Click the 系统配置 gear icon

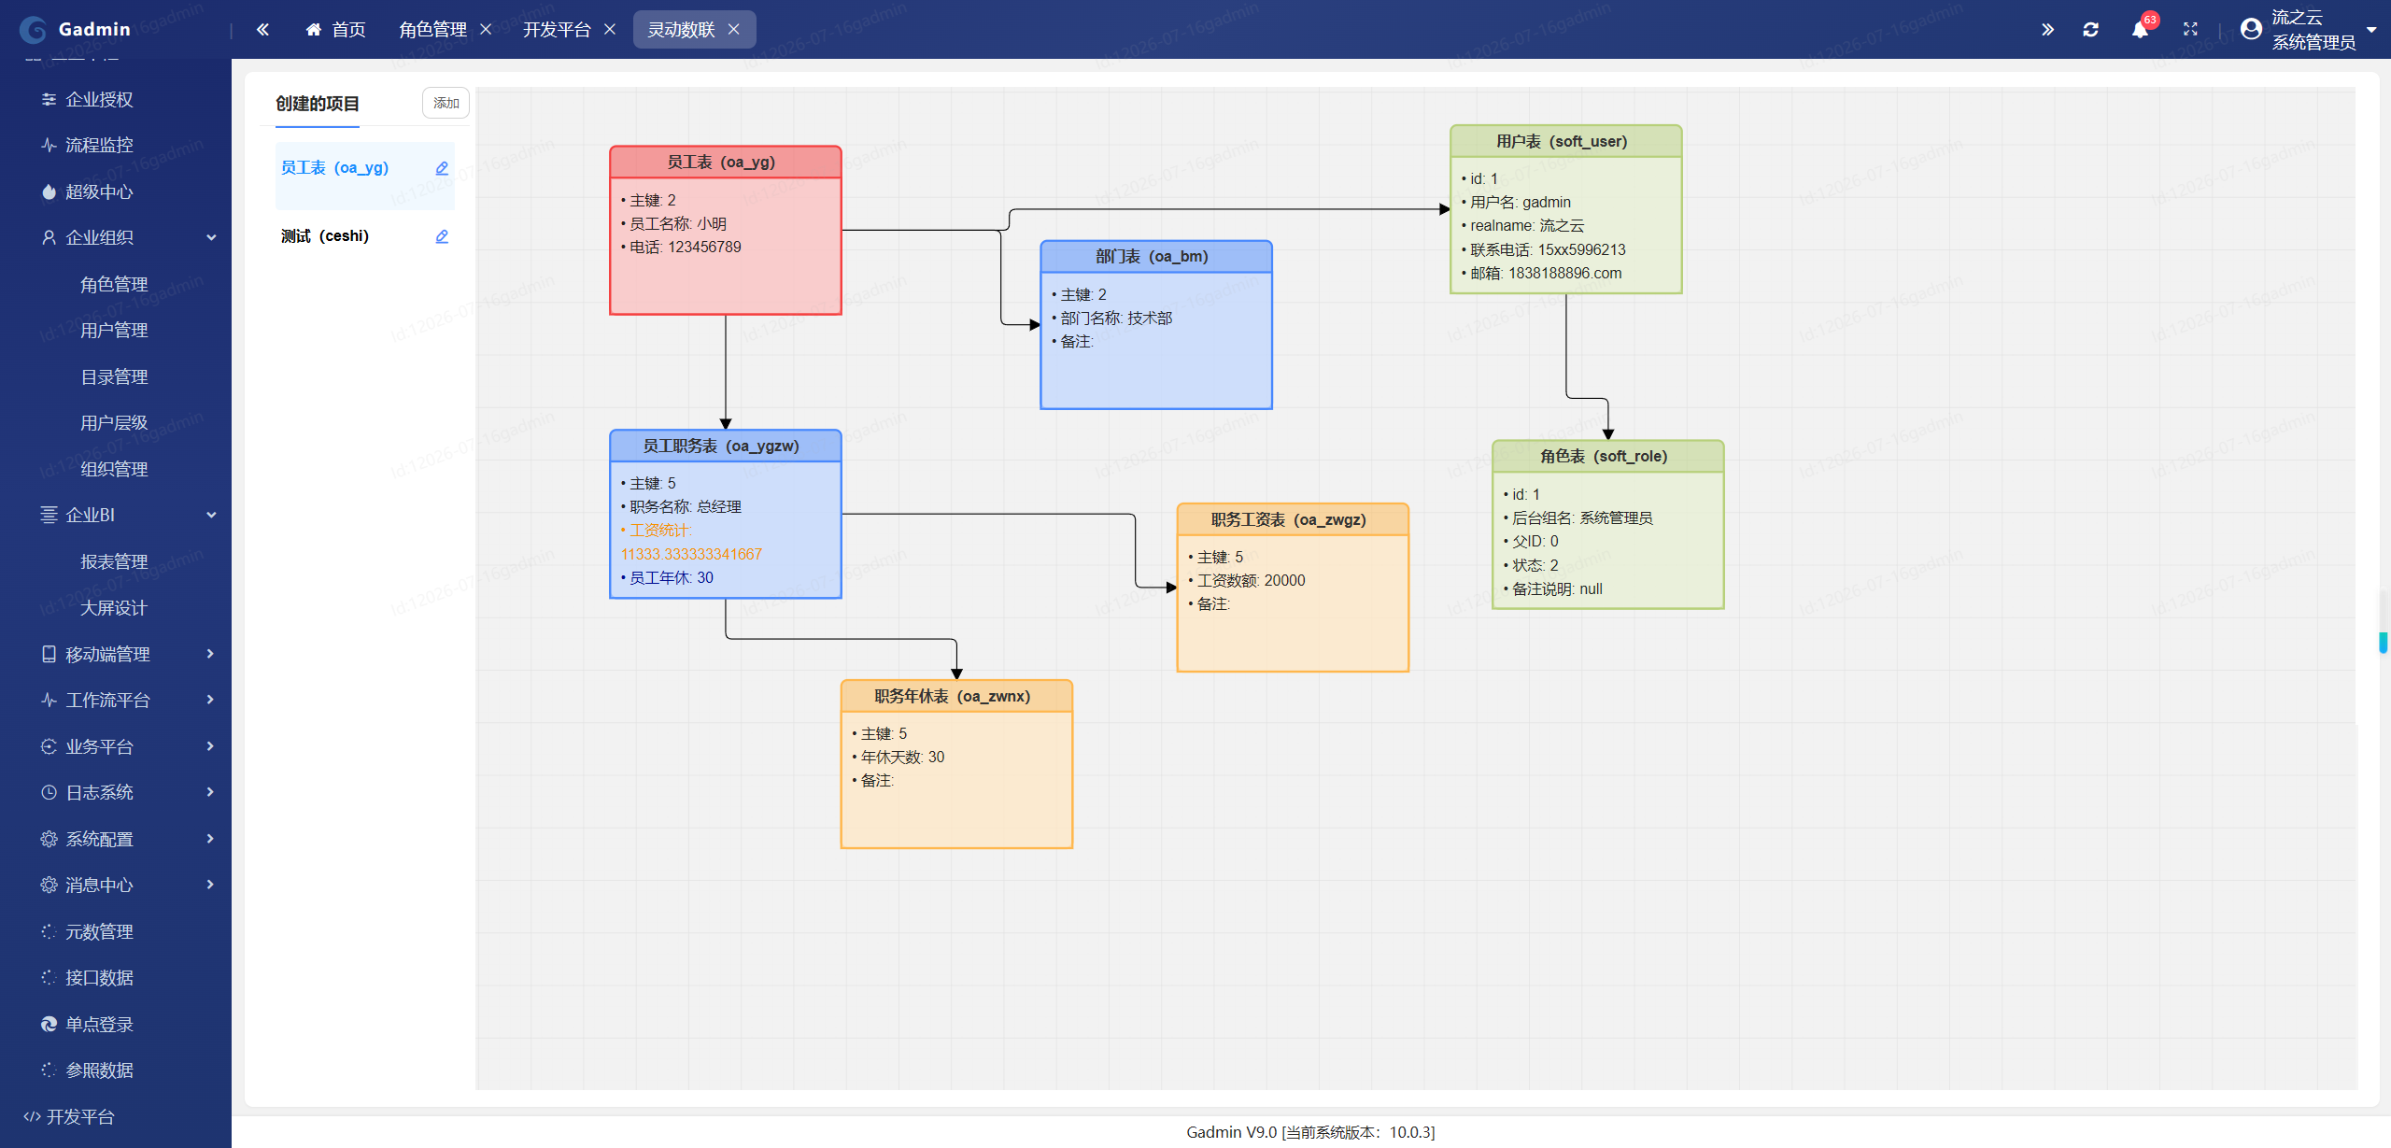[x=49, y=839]
